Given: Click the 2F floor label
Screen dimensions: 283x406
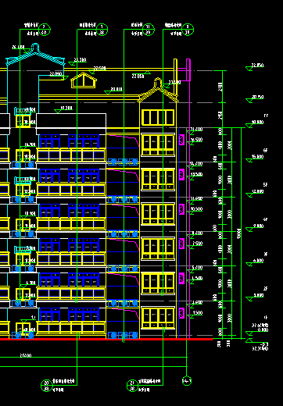Looking at the screenshot, I should [266, 289].
